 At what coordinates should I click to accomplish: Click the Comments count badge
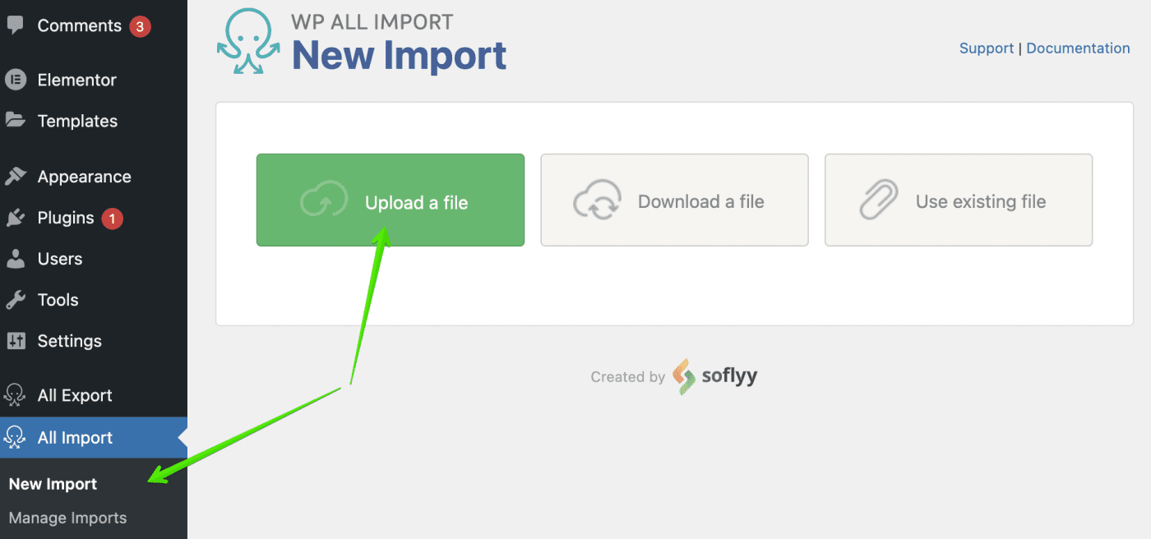(140, 26)
